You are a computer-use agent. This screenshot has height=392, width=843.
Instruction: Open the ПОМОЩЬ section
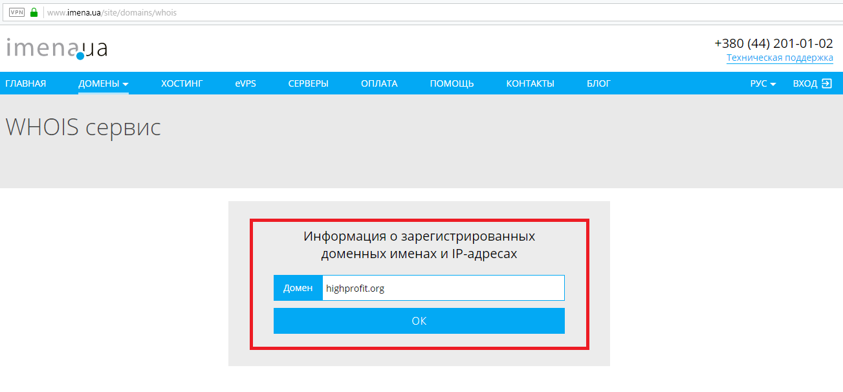[x=452, y=83]
